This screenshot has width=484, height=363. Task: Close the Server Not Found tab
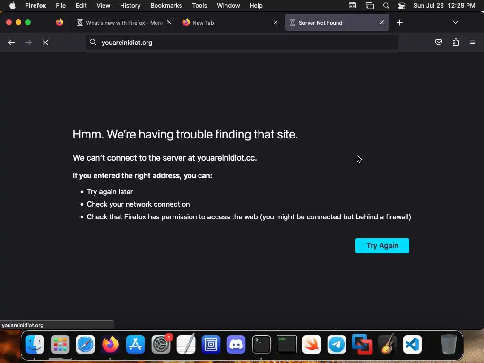click(x=382, y=22)
